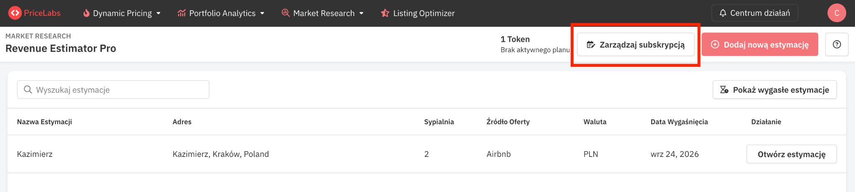This screenshot has width=855, height=192.
Task: Open the user avatar labeled C
Action: [x=837, y=13]
